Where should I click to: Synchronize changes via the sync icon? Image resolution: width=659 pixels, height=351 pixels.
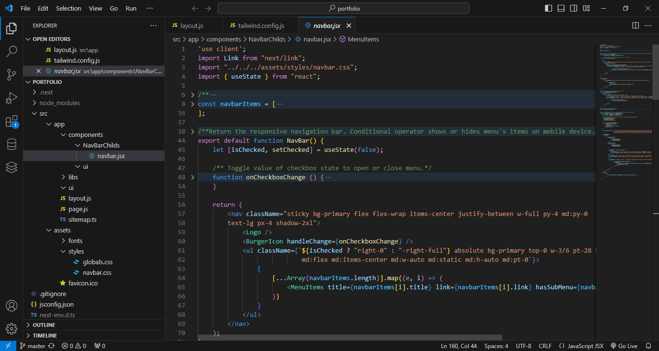click(x=51, y=346)
